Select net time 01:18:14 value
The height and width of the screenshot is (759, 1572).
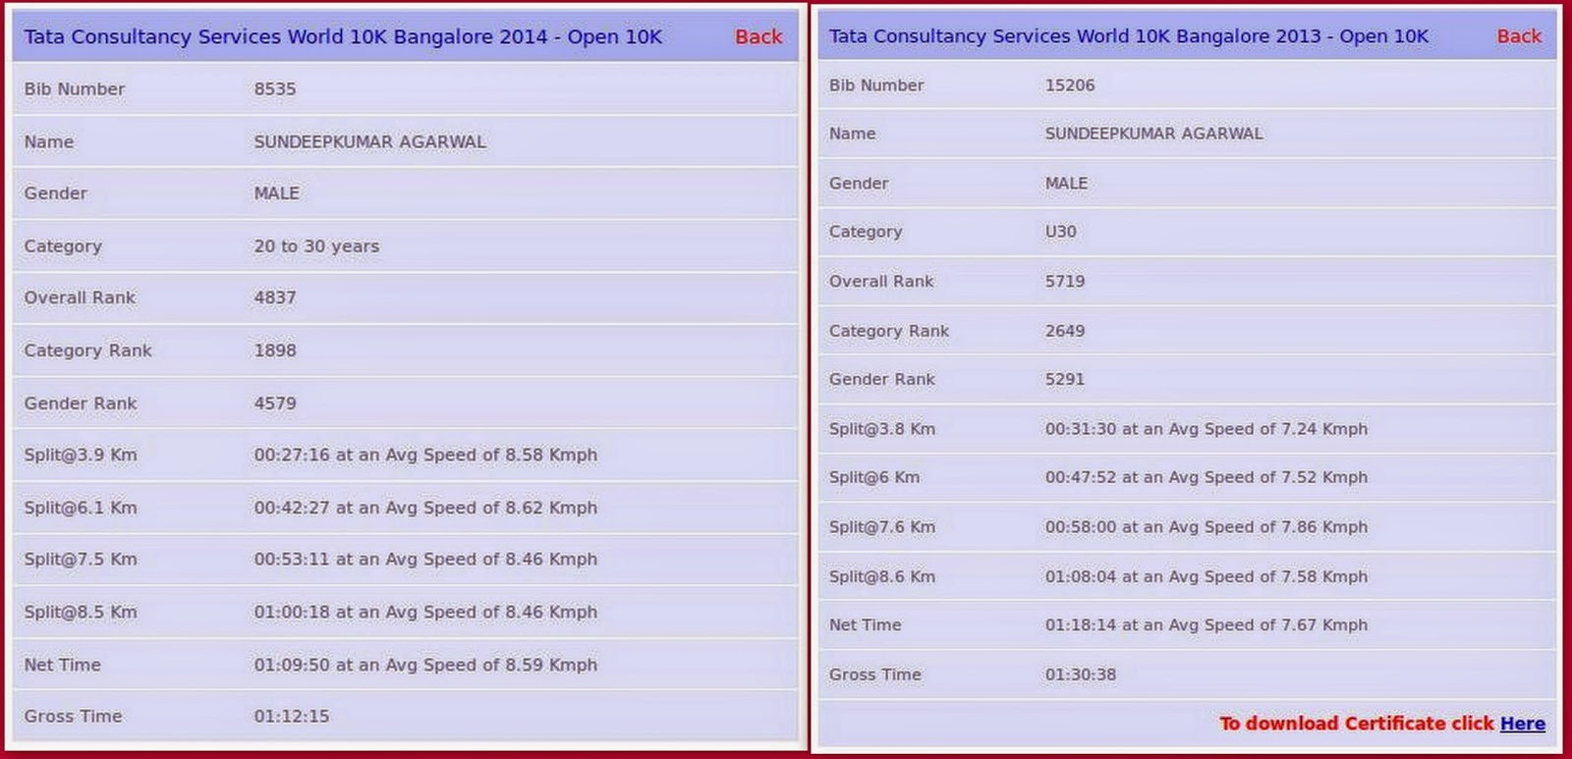1081,624
